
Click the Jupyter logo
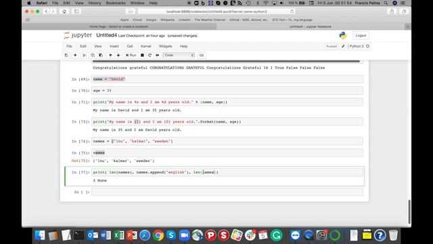coord(78,35)
